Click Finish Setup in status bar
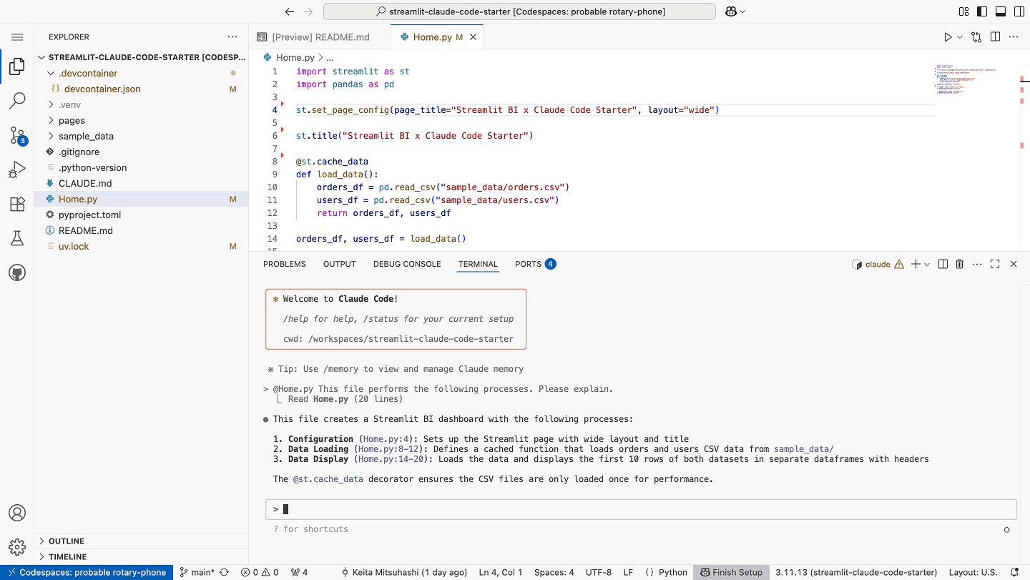Image resolution: width=1030 pixels, height=580 pixels. tap(731, 572)
